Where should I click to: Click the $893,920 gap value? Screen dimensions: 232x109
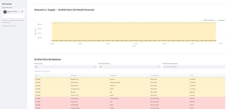coord(192,92)
